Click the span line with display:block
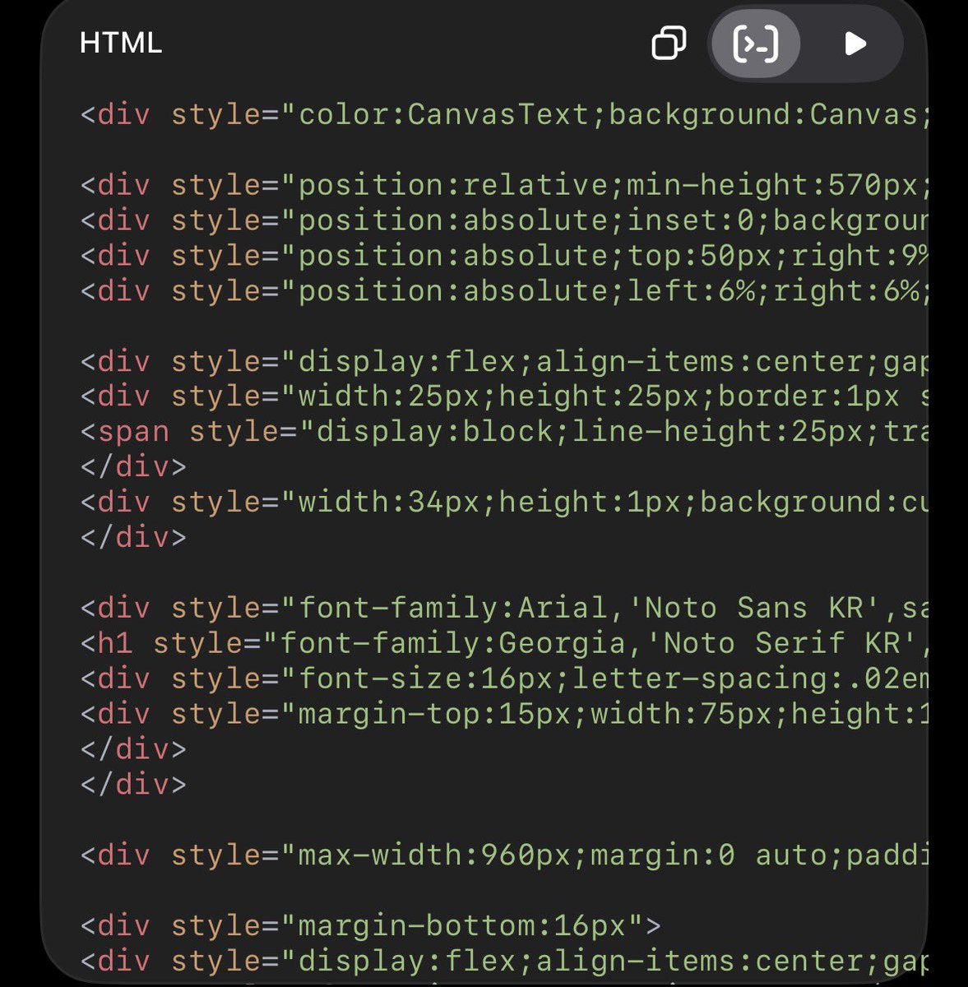This screenshot has width=968, height=987. coord(504,432)
